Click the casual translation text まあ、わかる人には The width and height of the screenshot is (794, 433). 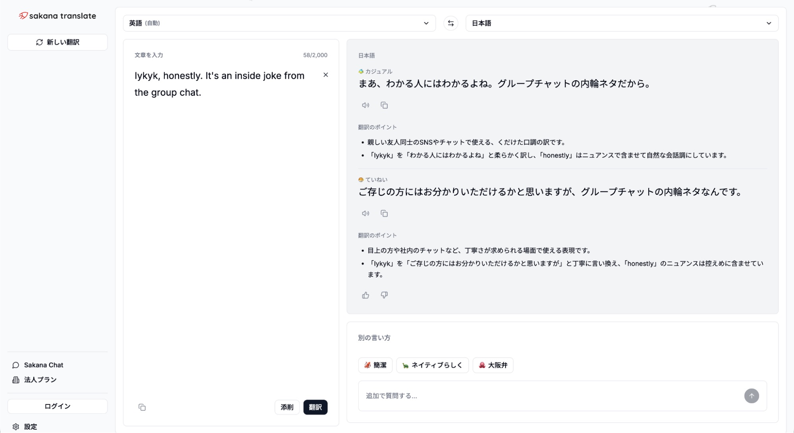tap(504, 84)
